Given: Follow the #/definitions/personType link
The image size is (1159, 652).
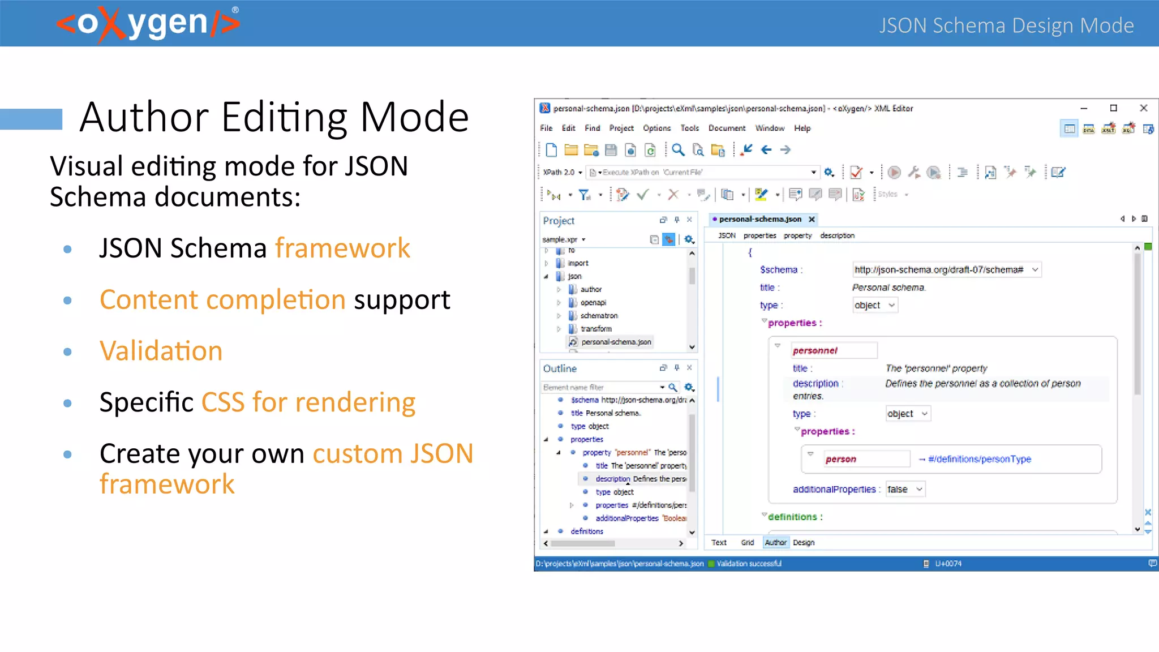Looking at the screenshot, I should [979, 459].
